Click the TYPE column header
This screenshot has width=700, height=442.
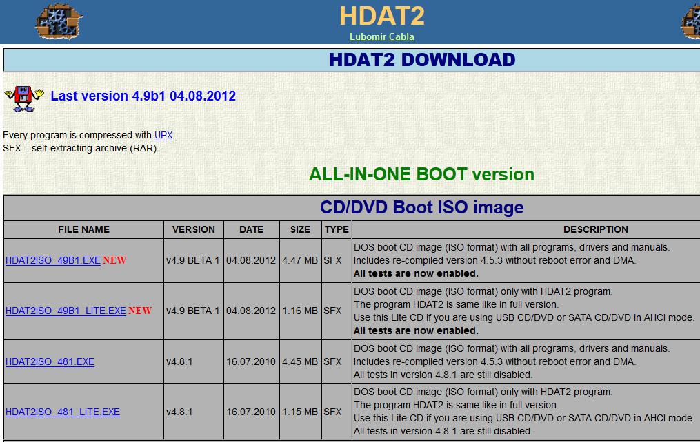(337, 229)
